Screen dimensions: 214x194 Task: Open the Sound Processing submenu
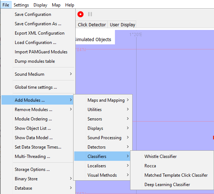click(x=103, y=138)
